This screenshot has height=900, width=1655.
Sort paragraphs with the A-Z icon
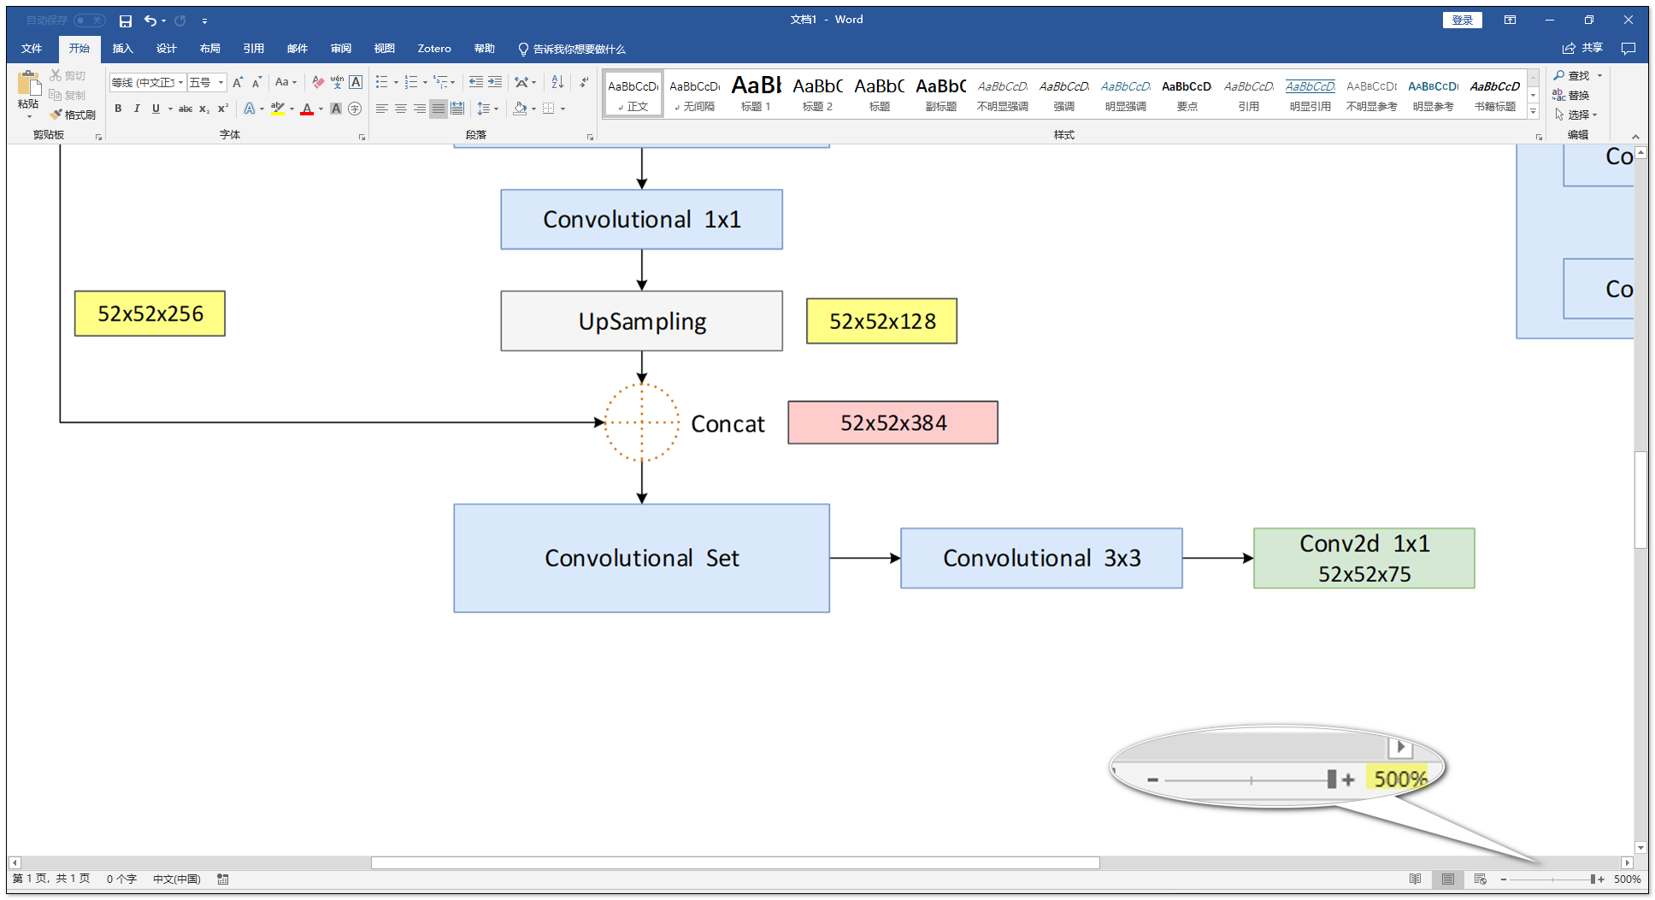[x=557, y=82]
